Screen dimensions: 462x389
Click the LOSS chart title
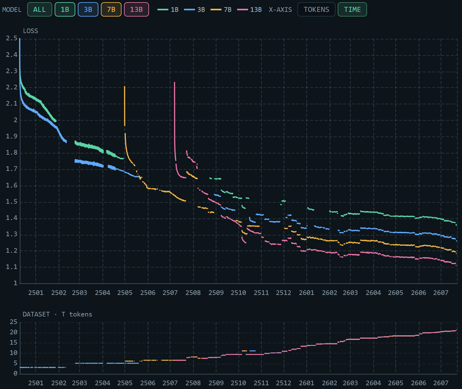(x=31, y=31)
